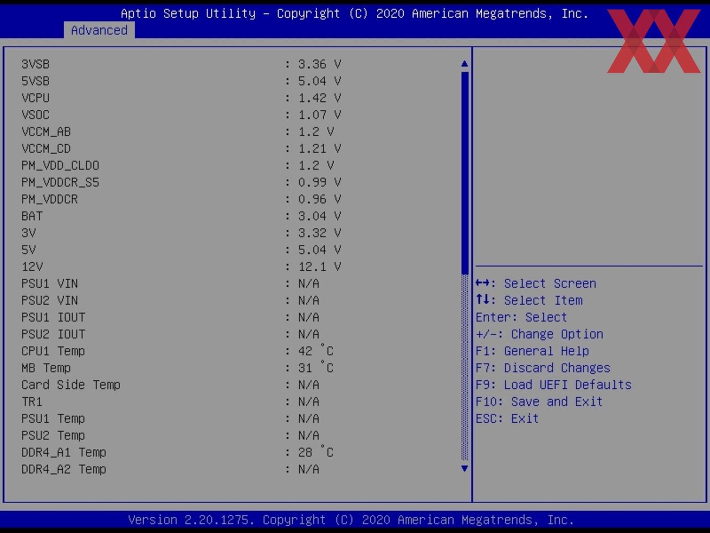Select the 3V row label
The width and height of the screenshot is (710, 533).
tap(29, 233)
